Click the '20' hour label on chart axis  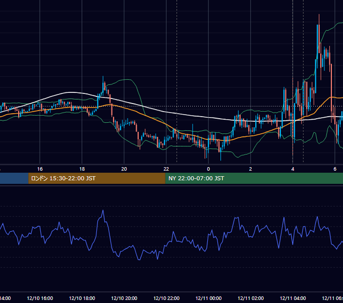tap(124, 169)
